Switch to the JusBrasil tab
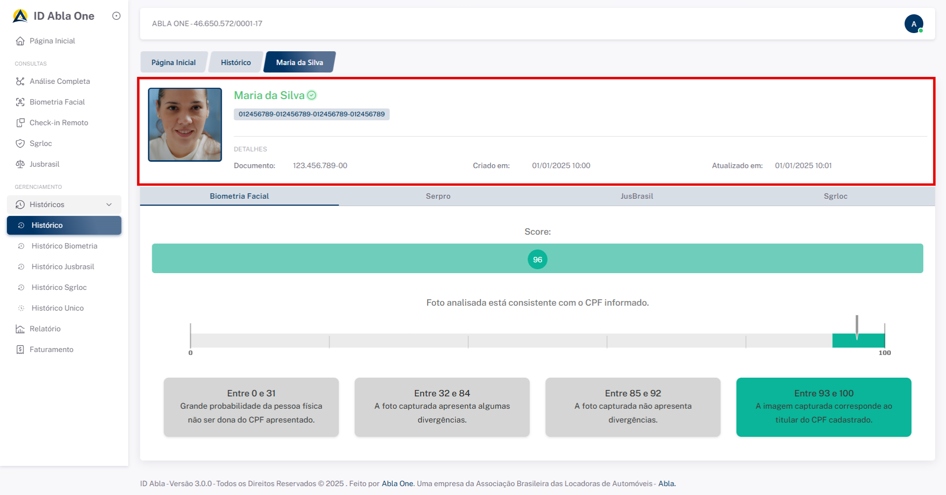The height and width of the screenshot is (495, 946). (637, 196)
